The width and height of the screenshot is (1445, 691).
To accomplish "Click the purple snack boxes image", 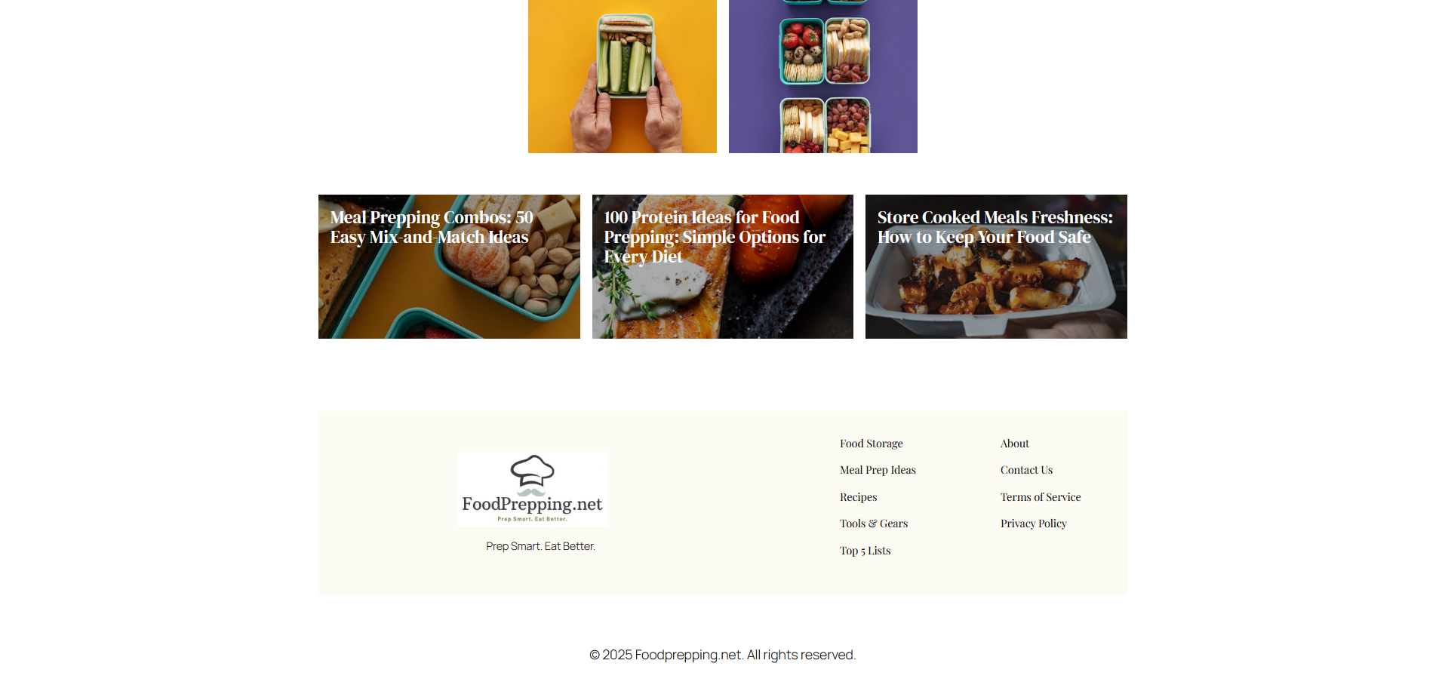I will click(823, 76).
